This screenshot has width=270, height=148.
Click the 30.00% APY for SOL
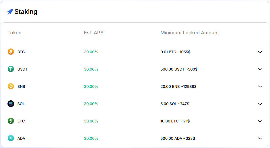(x=91, y=104)
